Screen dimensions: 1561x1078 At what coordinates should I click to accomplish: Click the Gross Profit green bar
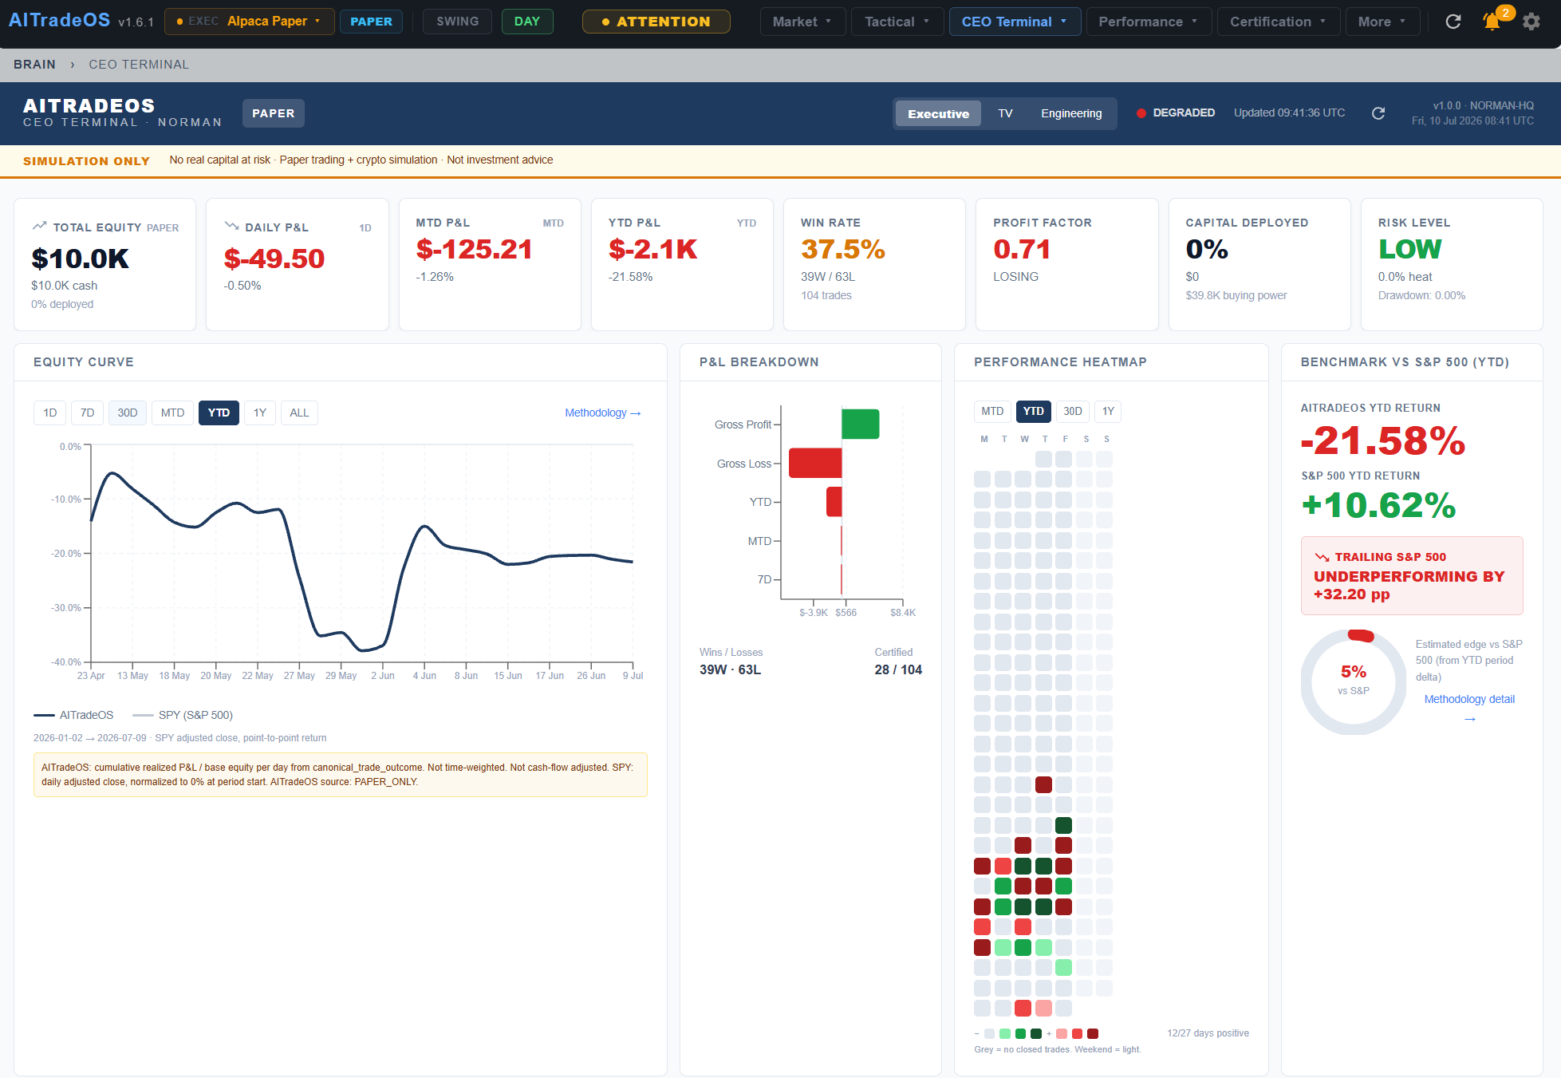point(861,424)
